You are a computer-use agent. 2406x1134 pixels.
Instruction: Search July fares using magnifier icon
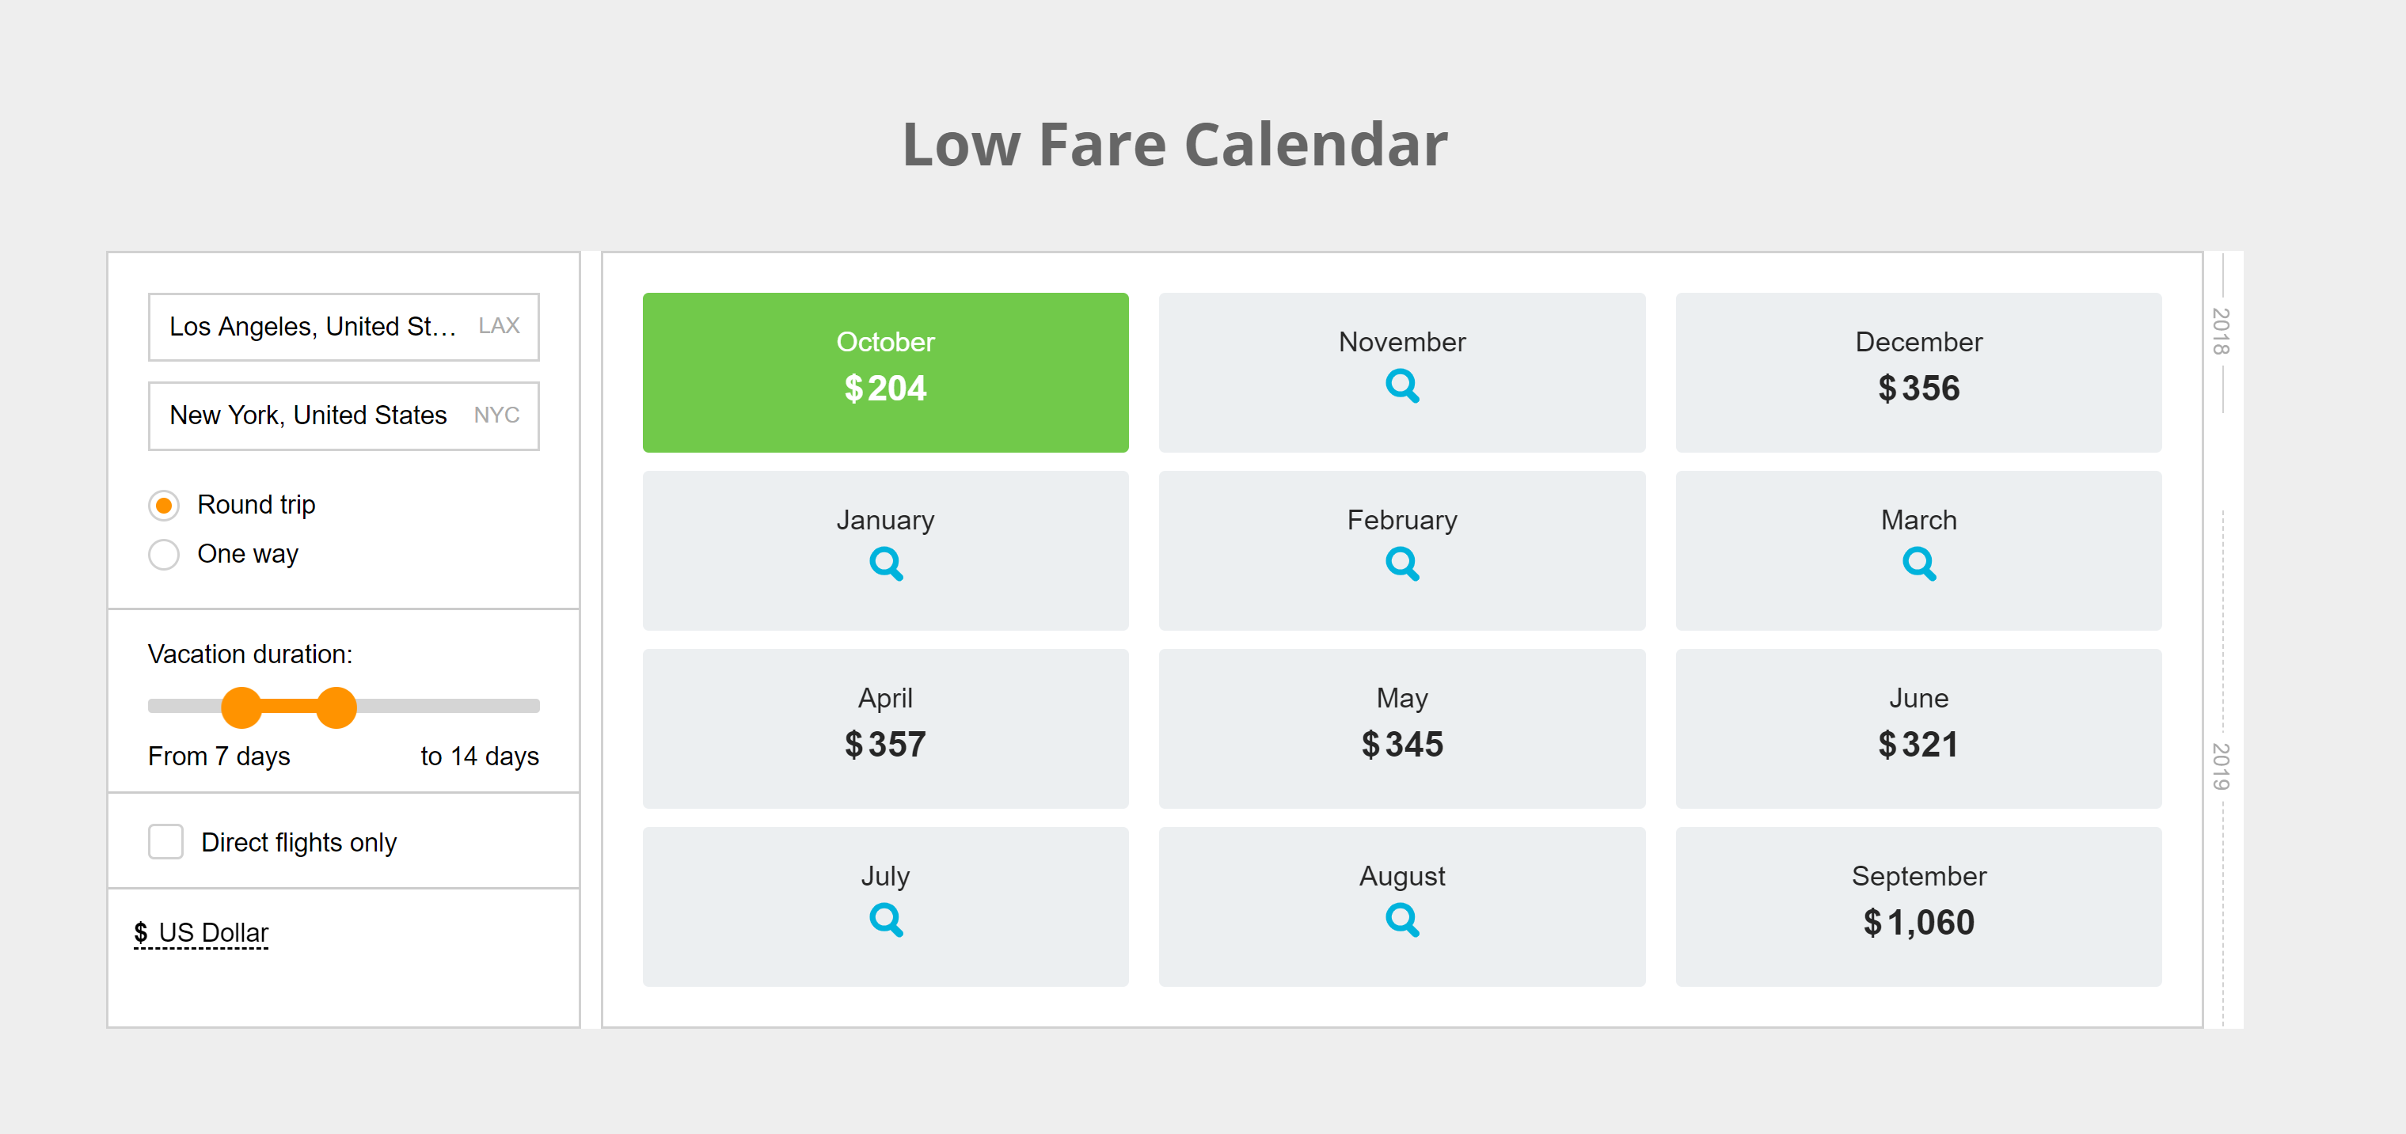coord(885,920)
